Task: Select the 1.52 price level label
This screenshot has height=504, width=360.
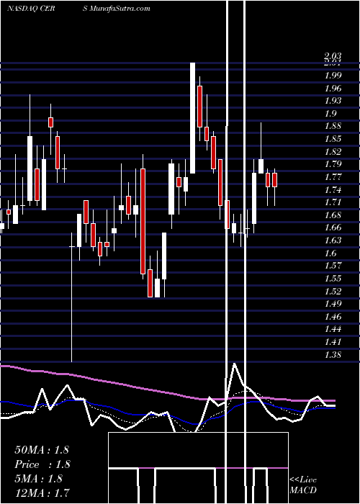Action: [333, 291]
